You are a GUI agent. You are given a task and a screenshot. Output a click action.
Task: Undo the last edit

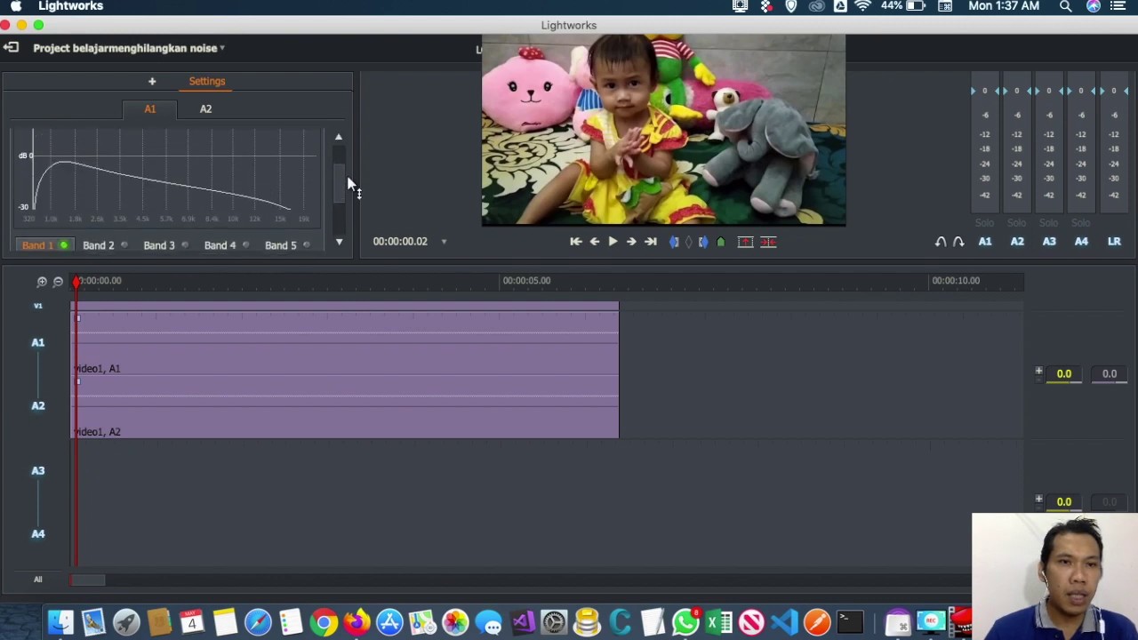coord(941,242)
